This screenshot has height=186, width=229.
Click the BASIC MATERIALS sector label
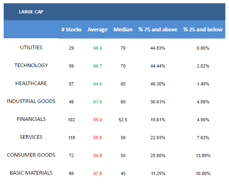(x=31, y=173)
